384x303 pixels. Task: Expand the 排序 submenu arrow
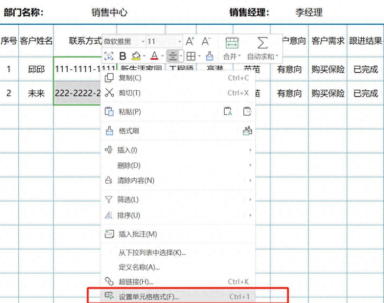(250, 215)
